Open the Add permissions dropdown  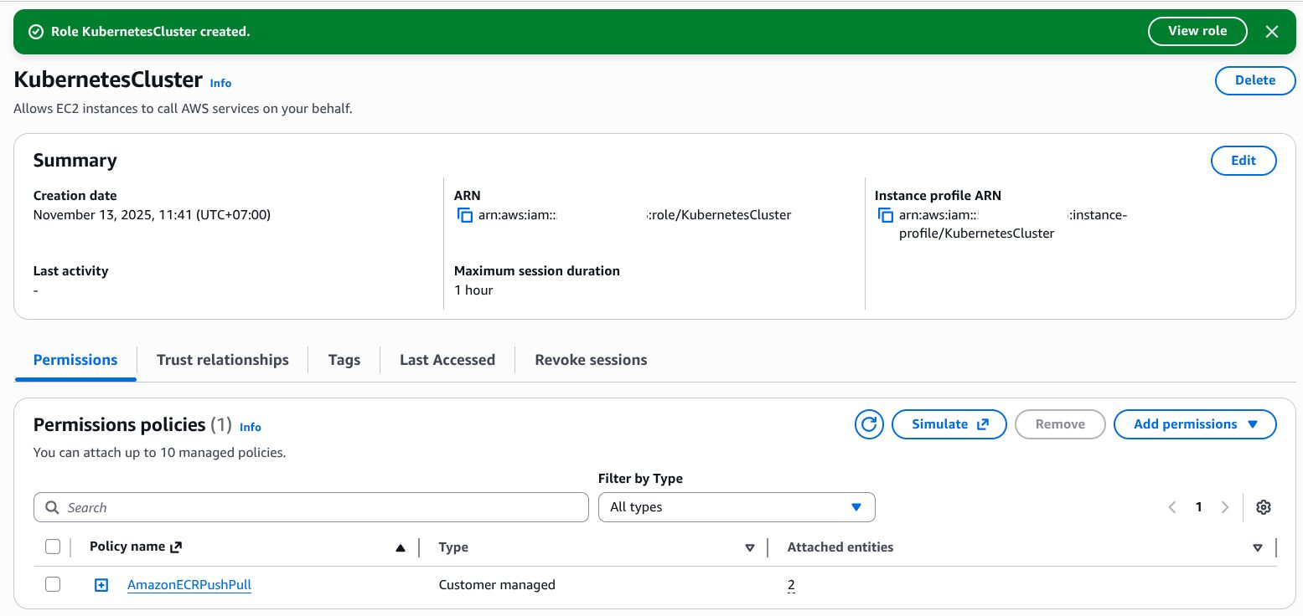pos(1194,424)
